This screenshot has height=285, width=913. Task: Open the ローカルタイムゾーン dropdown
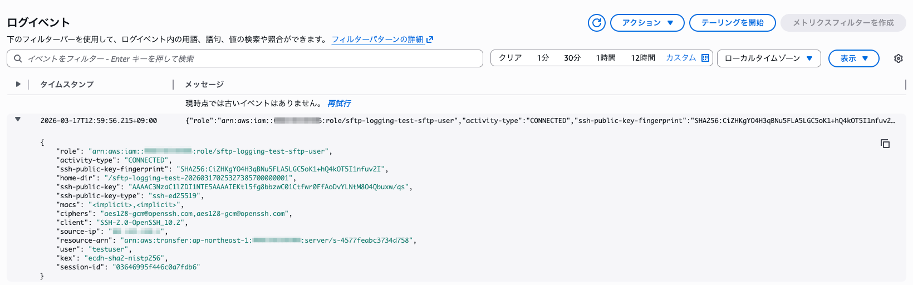point(768,58)
